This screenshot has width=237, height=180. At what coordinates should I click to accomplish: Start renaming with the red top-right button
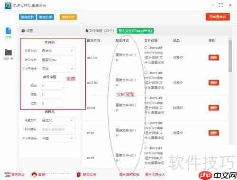[x=218, y=17]
